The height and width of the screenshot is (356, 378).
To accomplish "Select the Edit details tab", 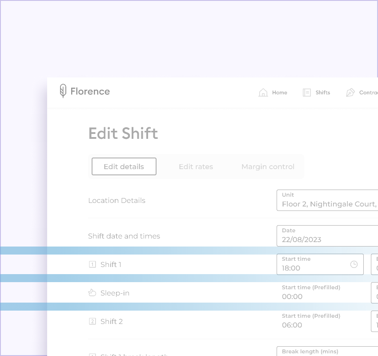I will (124, 166).
